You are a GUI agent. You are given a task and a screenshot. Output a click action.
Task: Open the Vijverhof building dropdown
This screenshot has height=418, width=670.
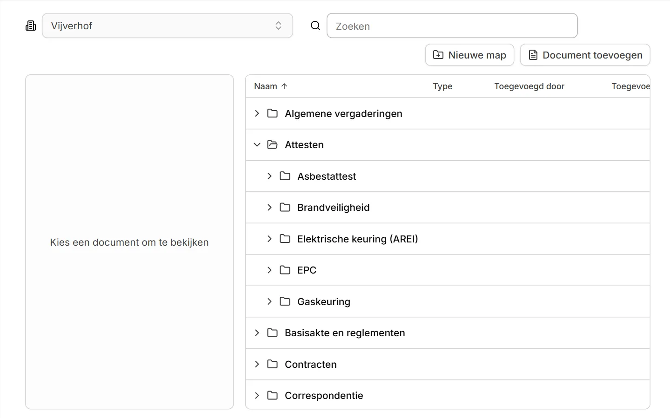[167, 26]
